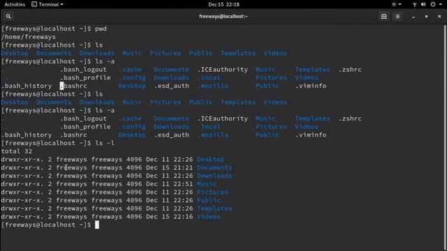Click .bash_profile in second ls -a output
The height and width of the screenshot is (251, 447).
pos(85,127)
